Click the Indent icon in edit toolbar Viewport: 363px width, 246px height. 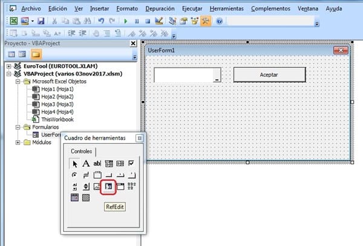pos(71,33)
